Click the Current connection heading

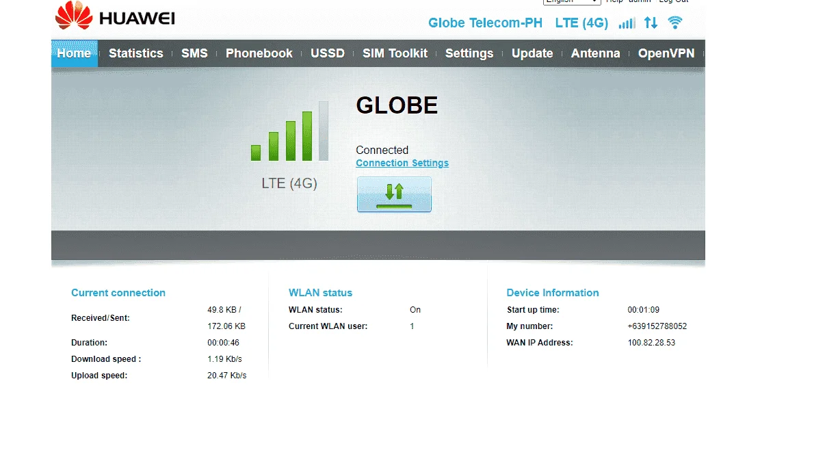click(x=118, y=293)
